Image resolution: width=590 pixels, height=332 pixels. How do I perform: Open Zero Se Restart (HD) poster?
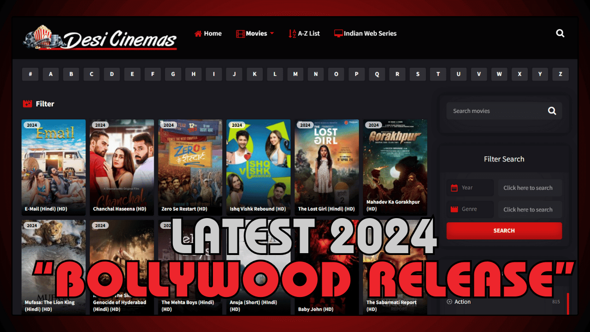pyautogui.click(x=190, y=167)
